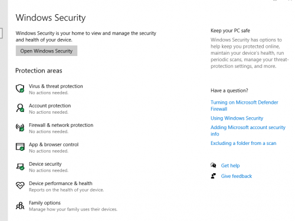
Task: Click the Device performance & health heart icon
Action: 20,186
